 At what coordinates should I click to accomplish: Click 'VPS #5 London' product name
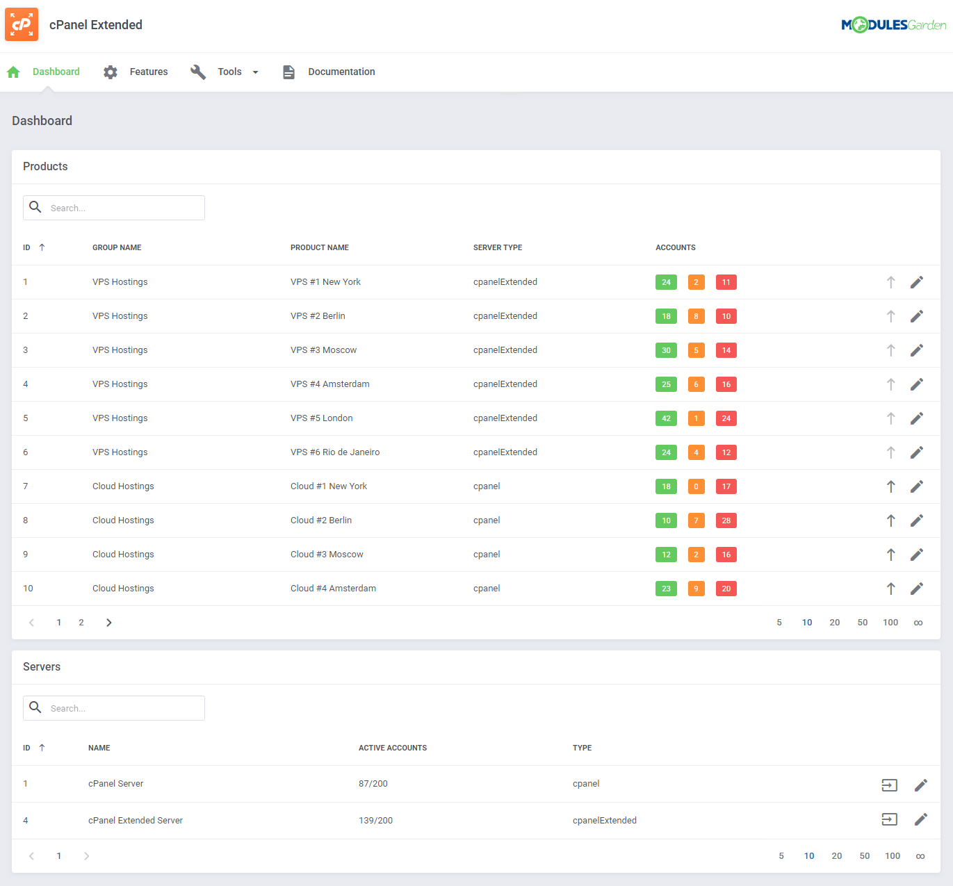click(322, 418)
